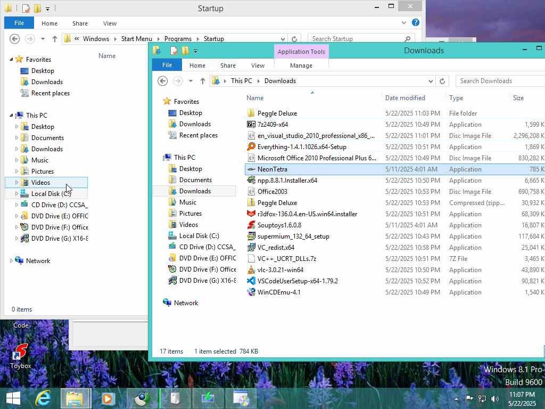
Task: Show hidden tray icons arrow
Action: [456, 399]
